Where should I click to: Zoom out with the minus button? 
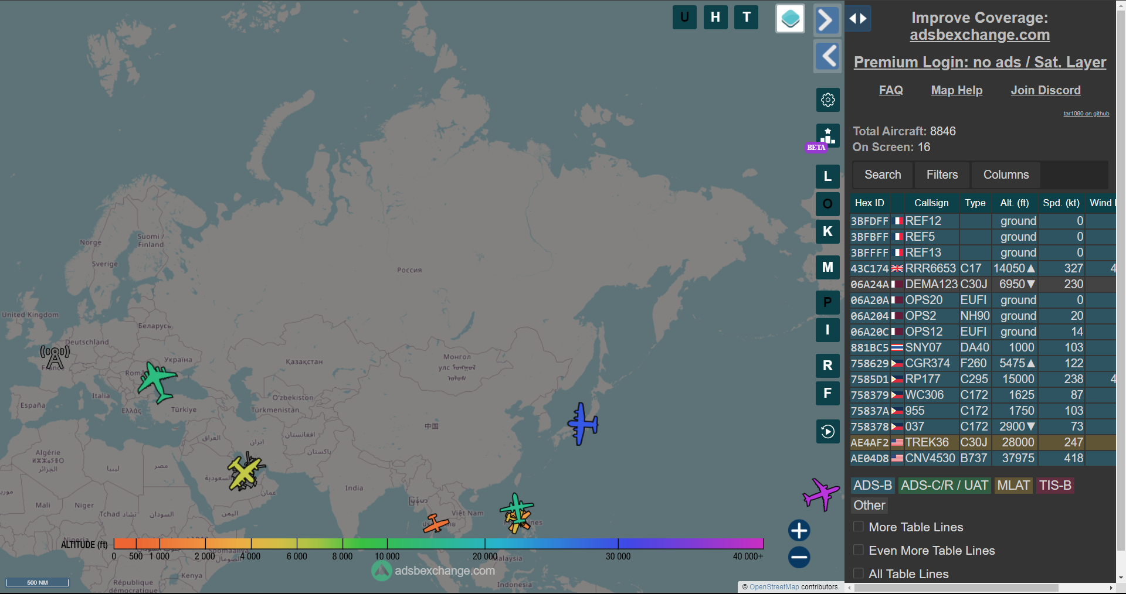[799, 557]
